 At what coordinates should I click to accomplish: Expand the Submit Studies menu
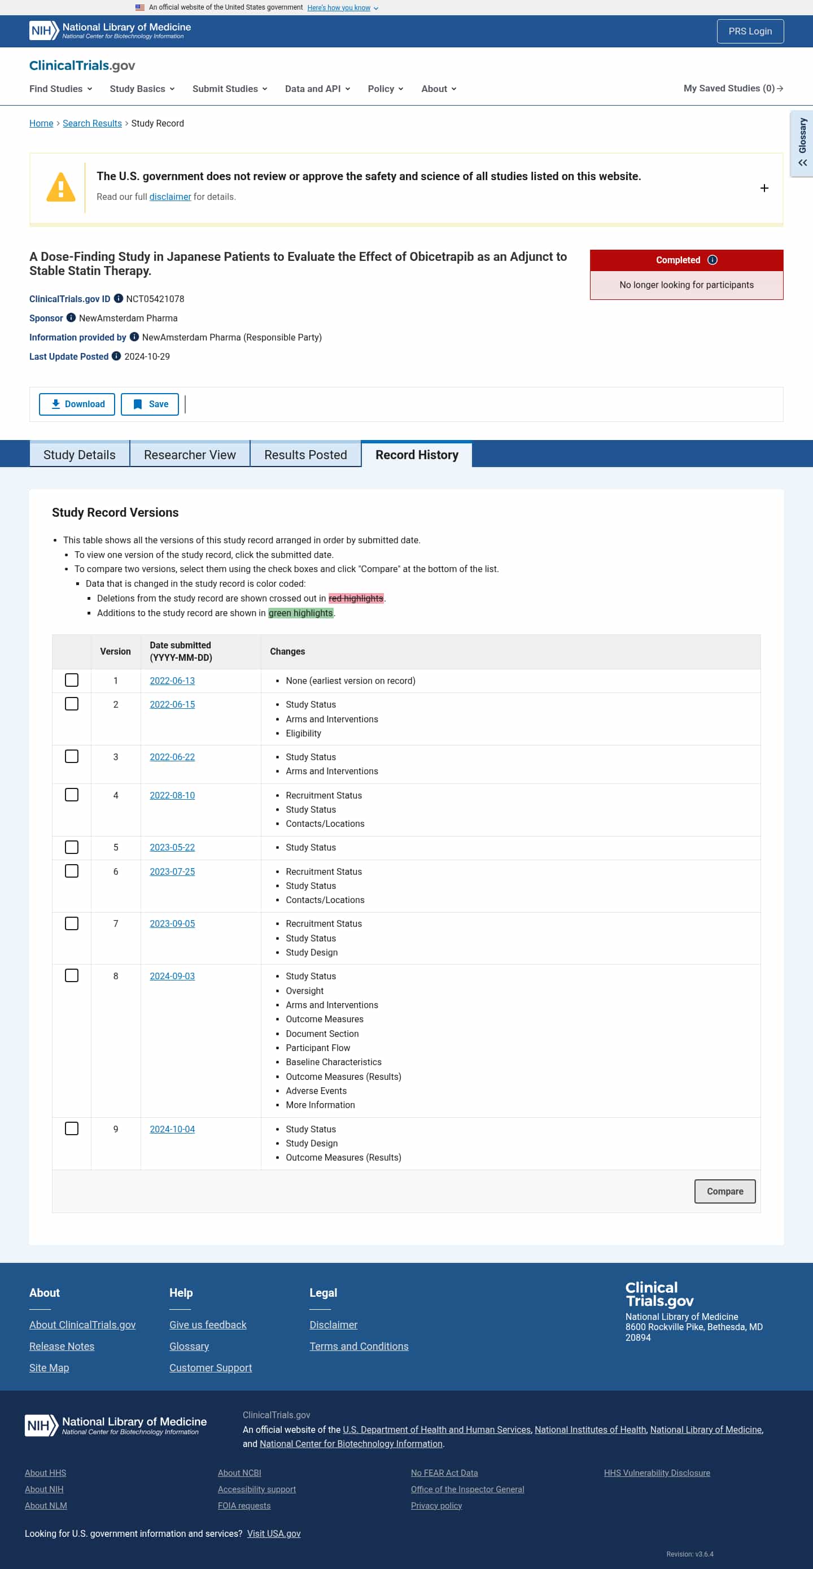coord(230,89)
